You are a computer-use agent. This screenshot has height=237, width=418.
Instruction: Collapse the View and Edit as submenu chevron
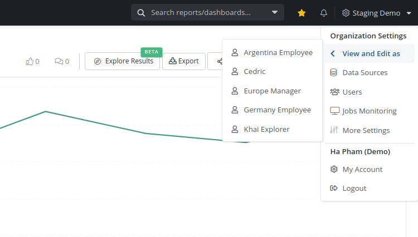333,54
